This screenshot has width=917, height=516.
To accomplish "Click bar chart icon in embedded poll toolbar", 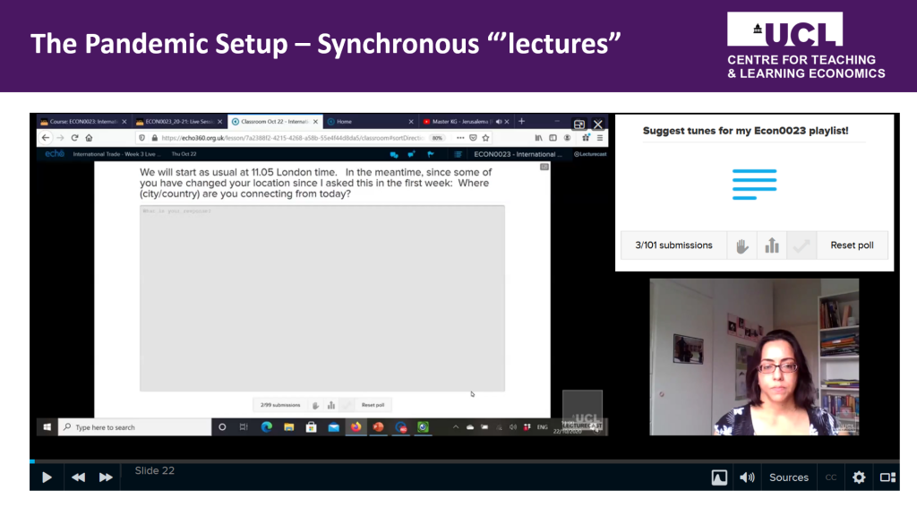I will tap(331, 405).
